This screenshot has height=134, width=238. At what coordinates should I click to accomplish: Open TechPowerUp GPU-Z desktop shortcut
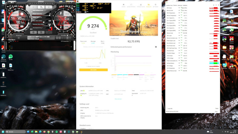coord(231,58)
